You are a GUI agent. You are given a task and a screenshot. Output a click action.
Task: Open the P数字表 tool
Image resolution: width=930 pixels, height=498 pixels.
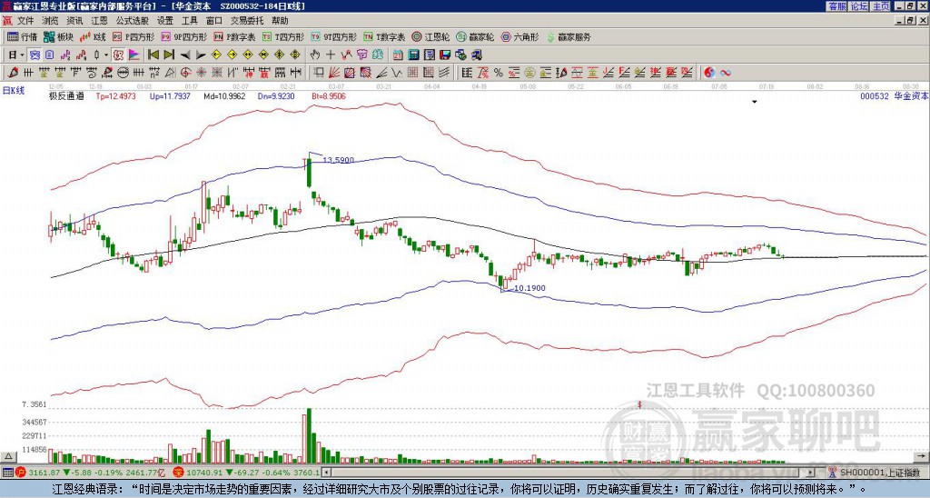point(234,36)
